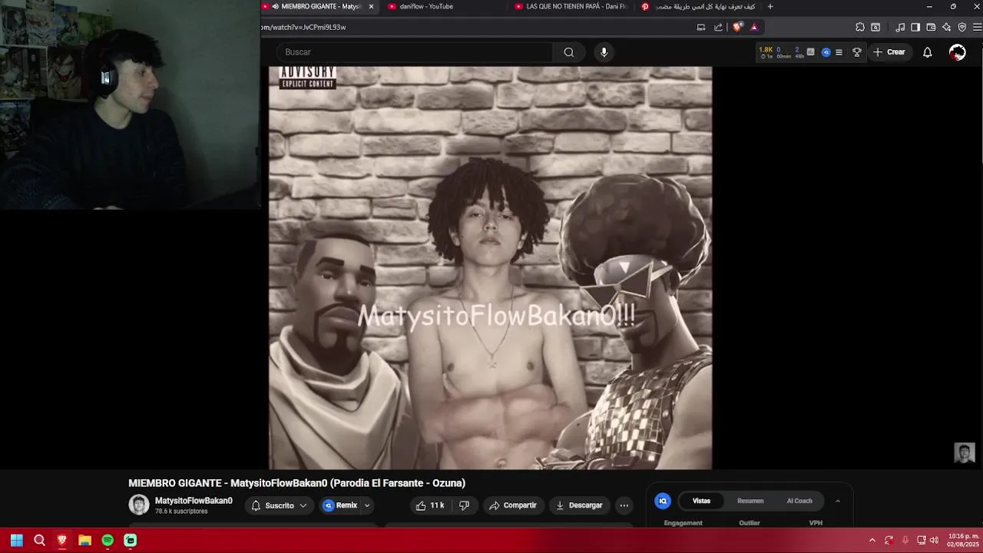Screen dimensions: 983x553
Task: Open the more actions three-dot menu
Action: click(624, 505)
